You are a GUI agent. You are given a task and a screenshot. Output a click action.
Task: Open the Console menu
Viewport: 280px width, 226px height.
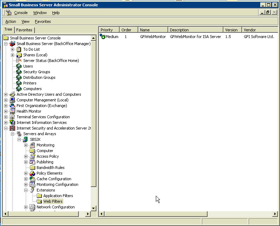21,13
